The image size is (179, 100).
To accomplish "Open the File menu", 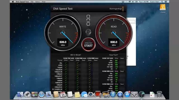I will point(32,2).
